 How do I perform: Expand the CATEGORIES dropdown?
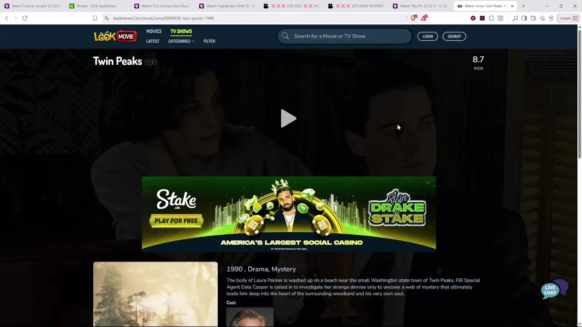(x=181, y=41)
